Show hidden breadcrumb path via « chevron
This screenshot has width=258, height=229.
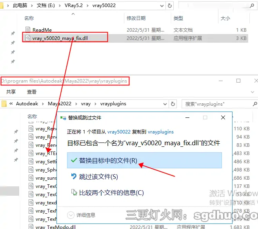(x=11, y=104)
